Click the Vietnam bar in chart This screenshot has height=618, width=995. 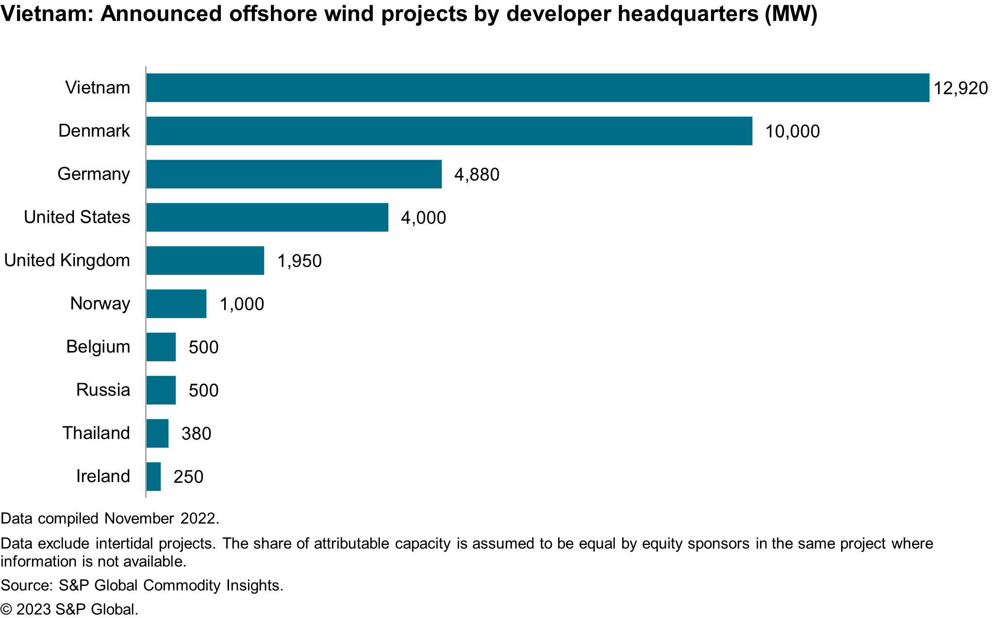pos(537,88)
